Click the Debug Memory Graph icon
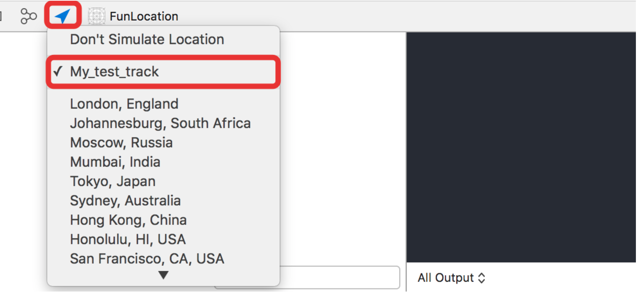 28,16
